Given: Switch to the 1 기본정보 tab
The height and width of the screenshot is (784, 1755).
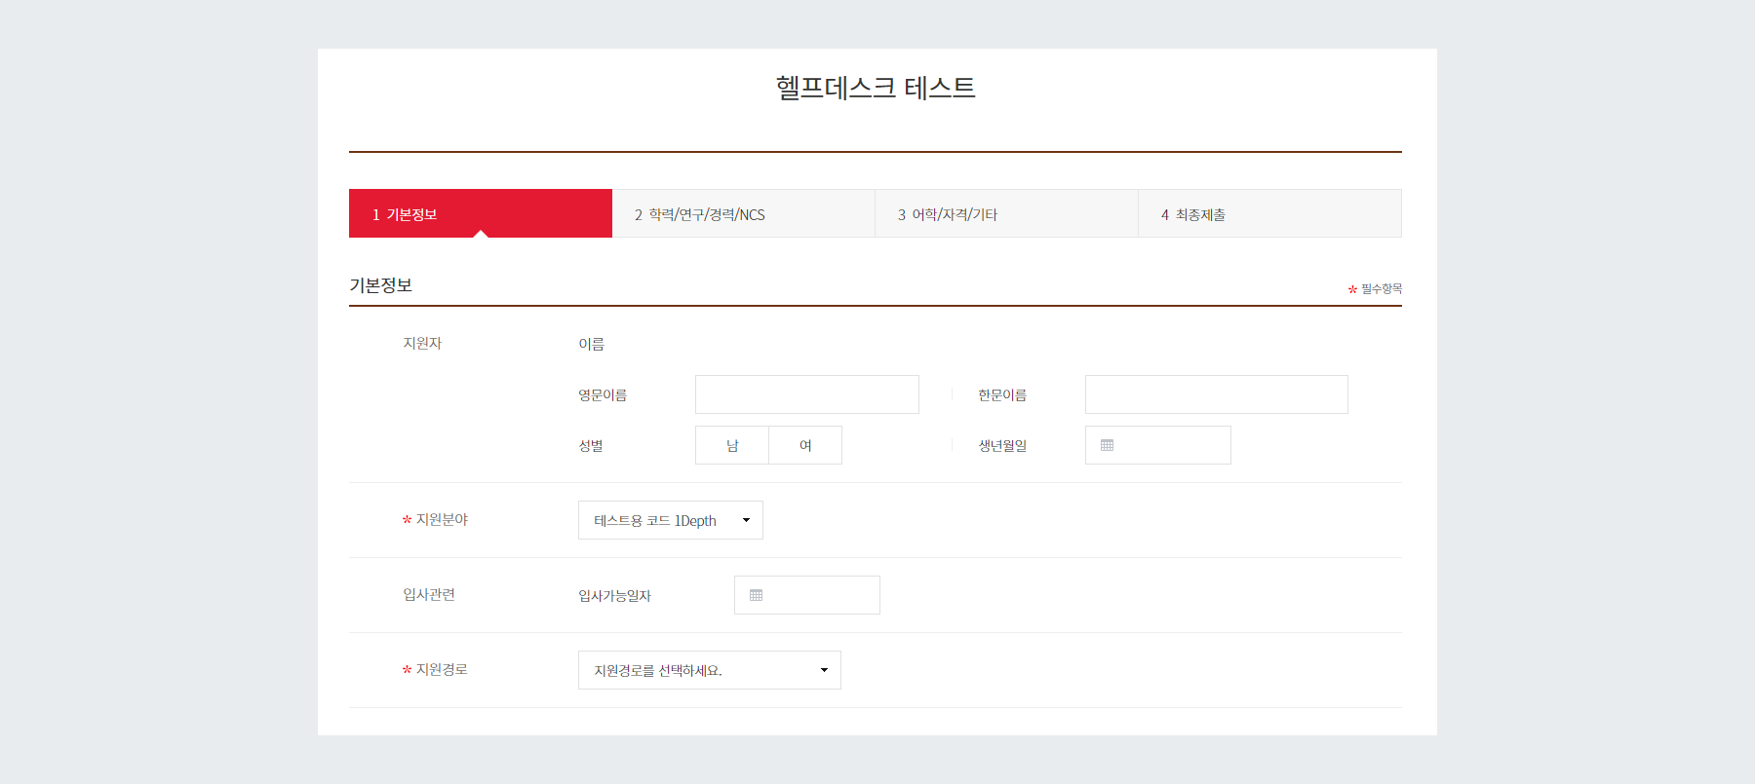Looking at the screenshot, I should pos(481,213).
